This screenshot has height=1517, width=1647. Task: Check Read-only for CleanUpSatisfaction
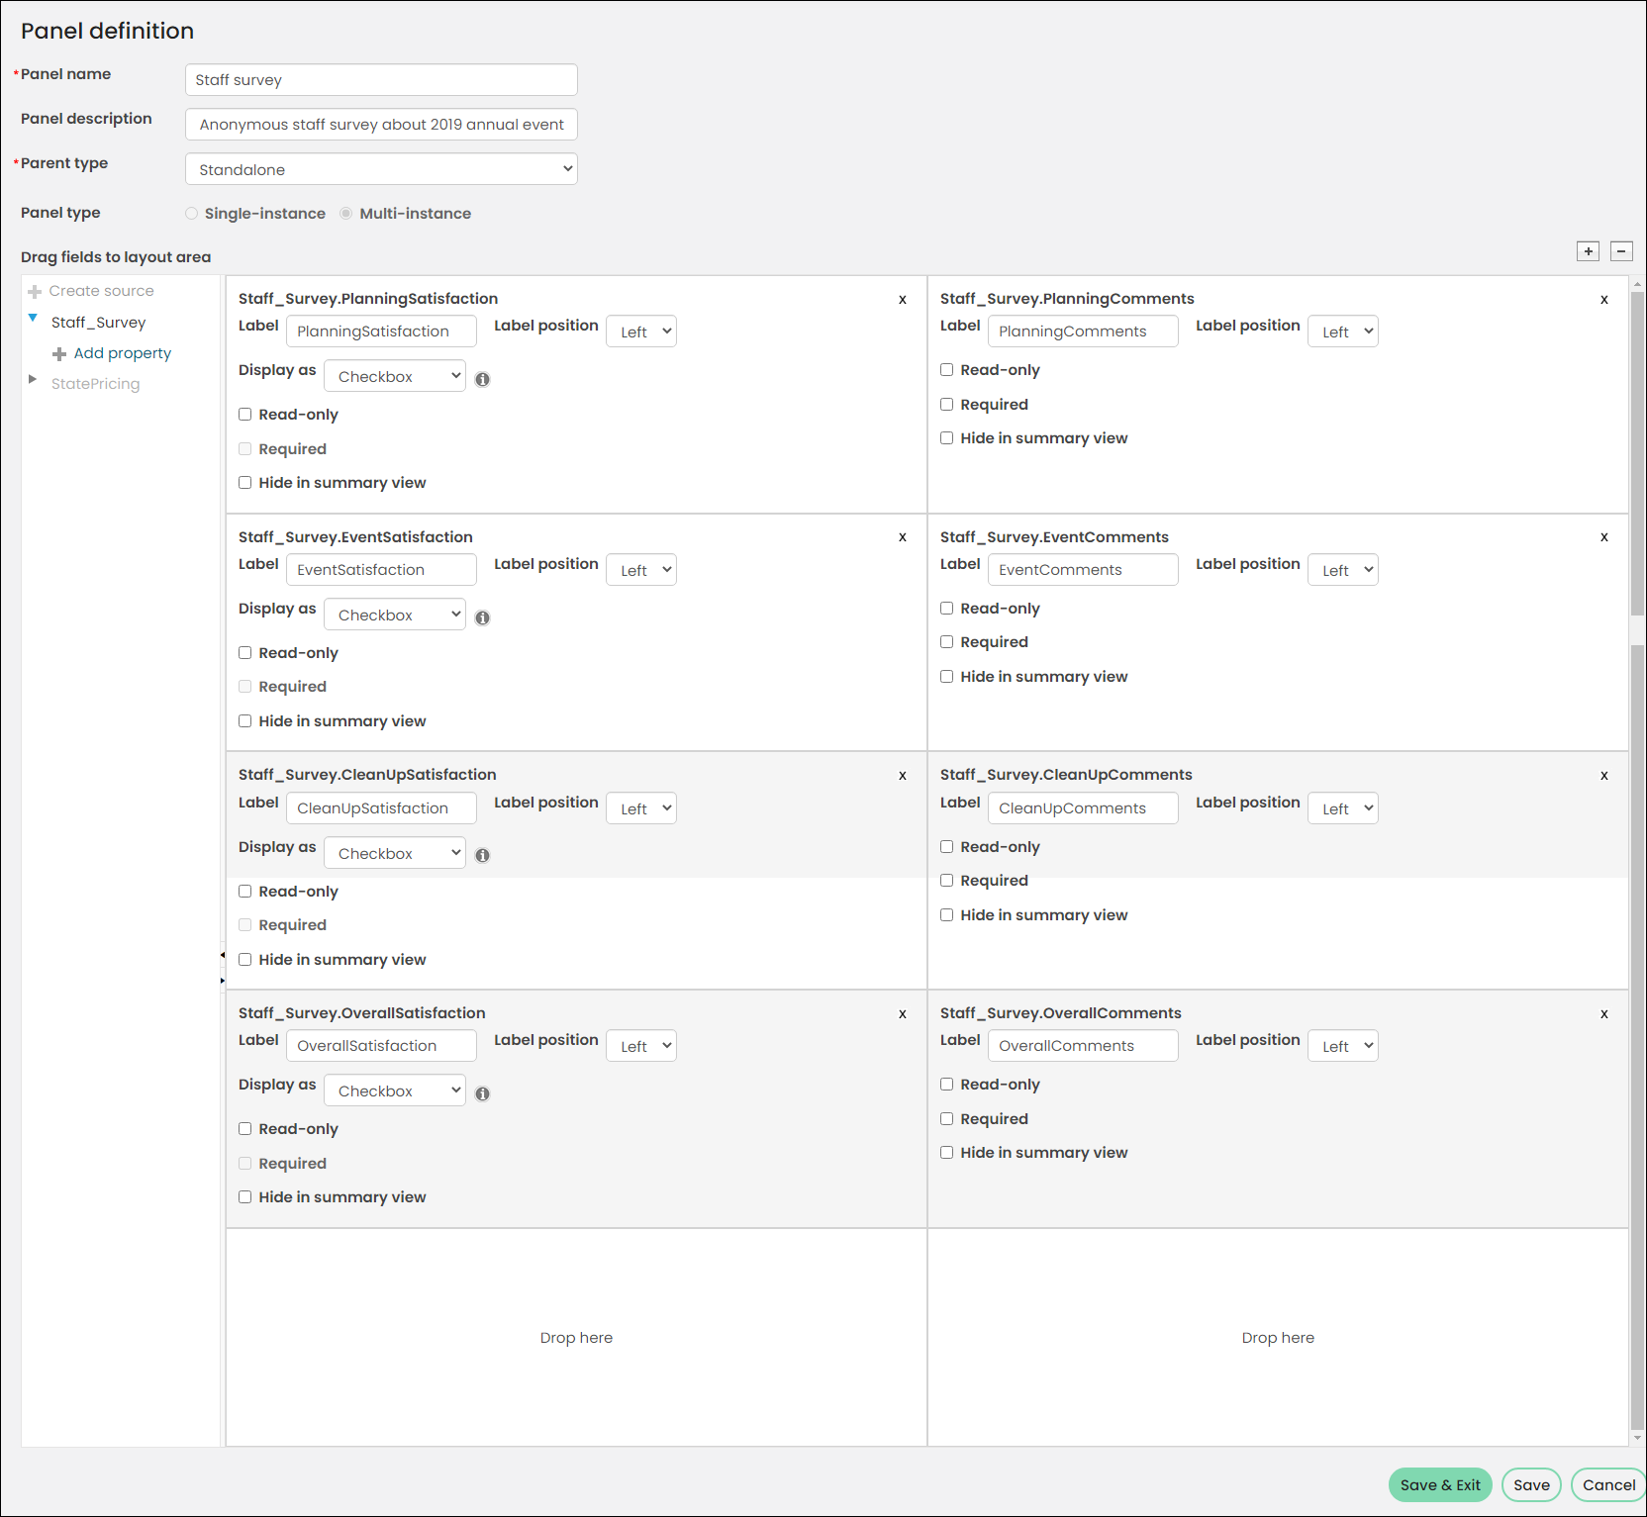point(244,892)
